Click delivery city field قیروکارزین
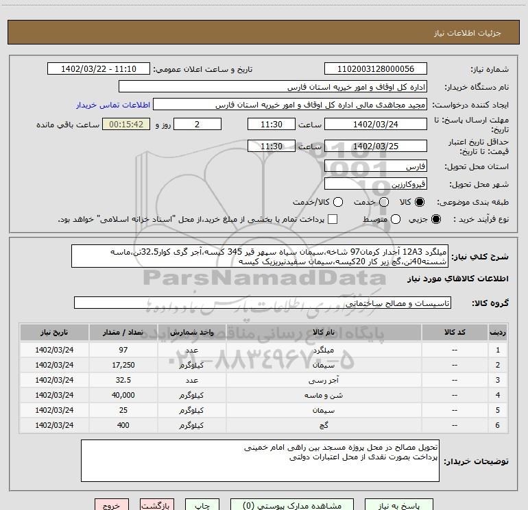The image size is (528, 510). [376, 184]
